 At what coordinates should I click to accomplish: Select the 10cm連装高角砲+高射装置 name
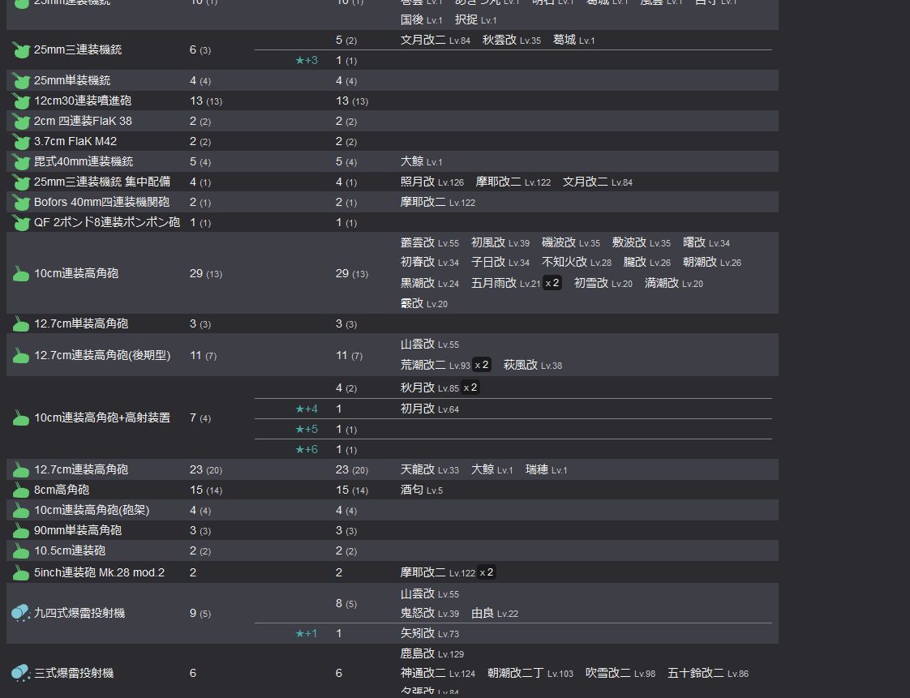(102, 418)
